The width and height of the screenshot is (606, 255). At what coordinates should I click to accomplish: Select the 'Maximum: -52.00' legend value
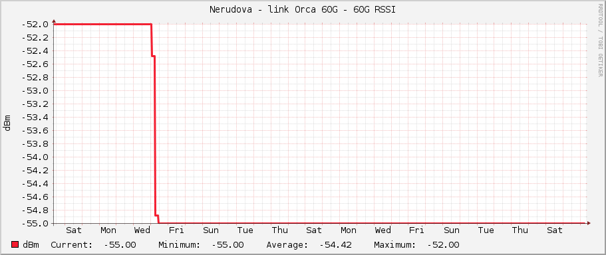pos(416,245)
